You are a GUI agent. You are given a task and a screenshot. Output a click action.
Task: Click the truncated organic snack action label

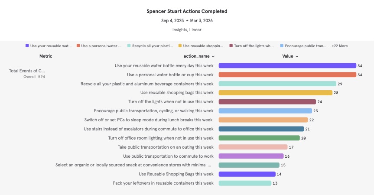(x=134, y=165)
